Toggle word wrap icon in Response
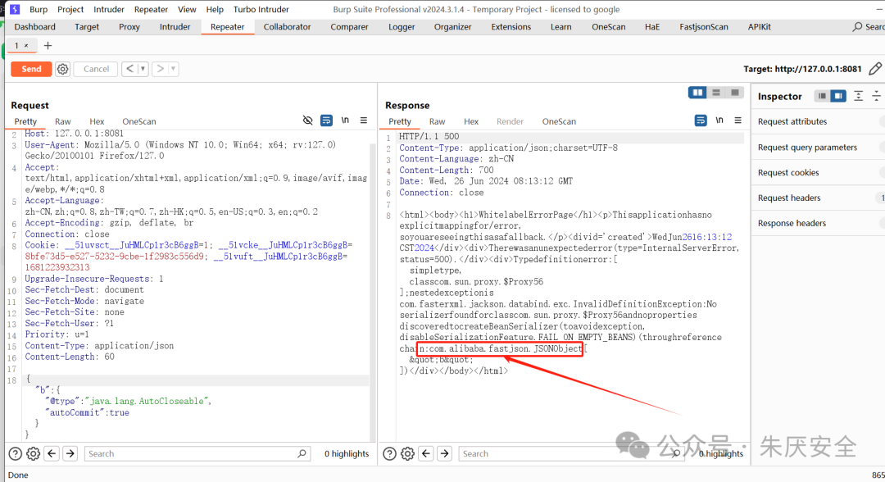The width and height of the screenshot is (885, 482). pos(701,120)
